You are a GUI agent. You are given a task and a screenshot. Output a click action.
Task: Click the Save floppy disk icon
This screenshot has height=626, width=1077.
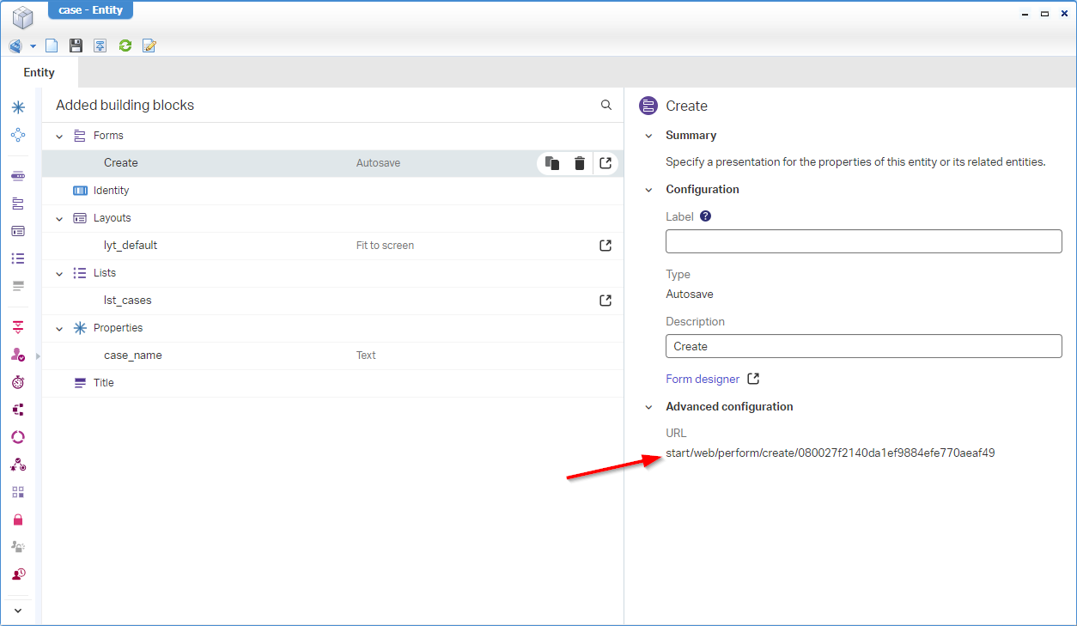click(x=76, y=46)
